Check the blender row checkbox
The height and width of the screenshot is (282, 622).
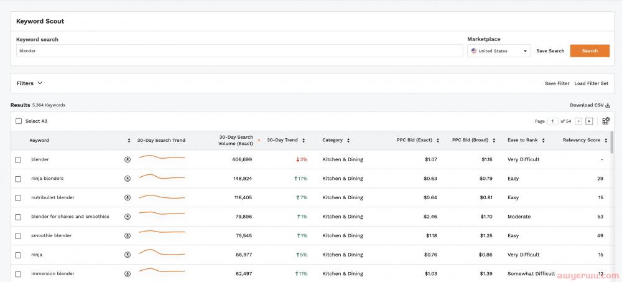[x=18, y=160]
